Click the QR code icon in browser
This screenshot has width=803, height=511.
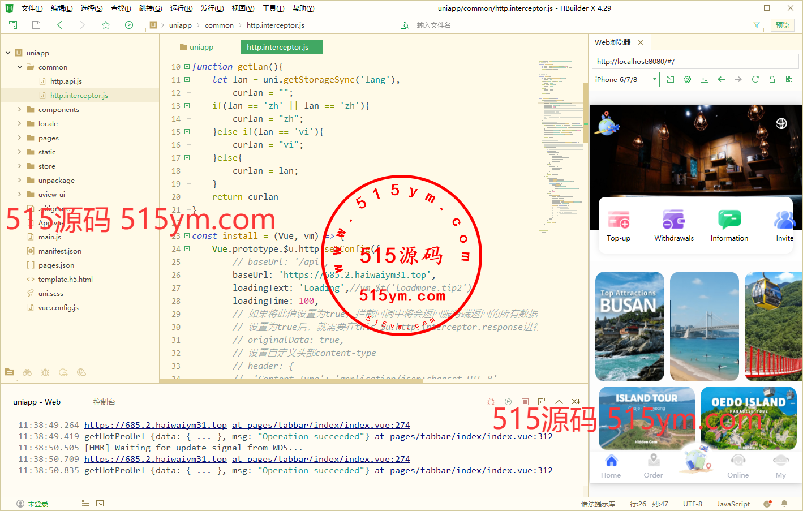click(789, 79)
